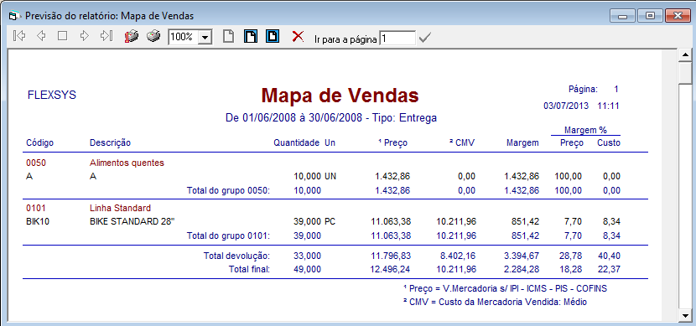Open printer setup icon with red mark

click(132, 36)
